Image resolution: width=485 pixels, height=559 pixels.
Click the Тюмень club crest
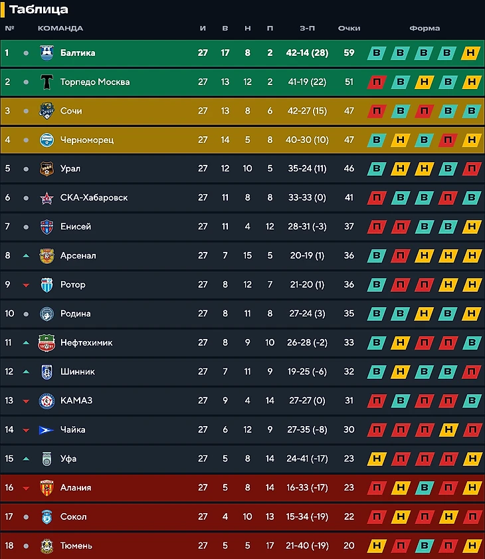pyautogui.click(x=47, y=546)
